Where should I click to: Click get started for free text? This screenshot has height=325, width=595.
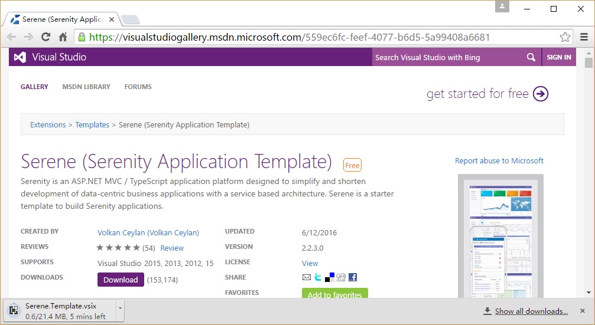click(477, 94)
